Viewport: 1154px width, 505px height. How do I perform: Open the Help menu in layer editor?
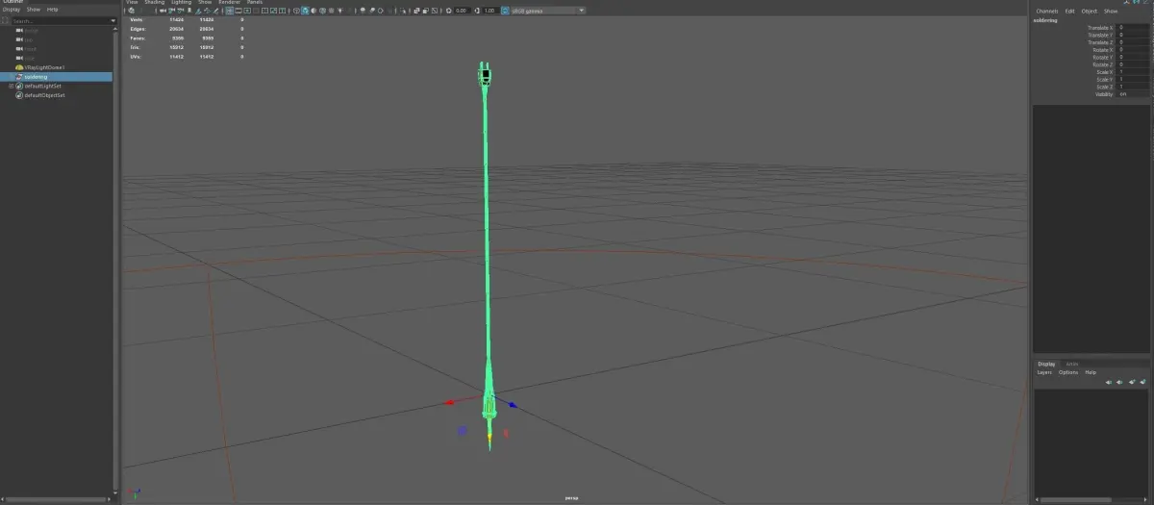pos(1091,372)
